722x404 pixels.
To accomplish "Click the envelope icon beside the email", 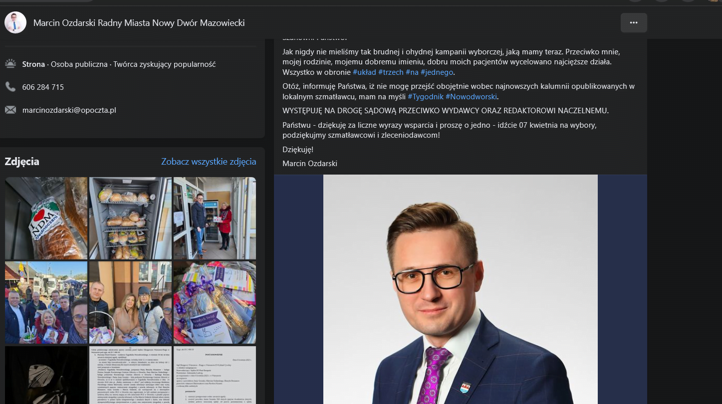I will (10, 110).
